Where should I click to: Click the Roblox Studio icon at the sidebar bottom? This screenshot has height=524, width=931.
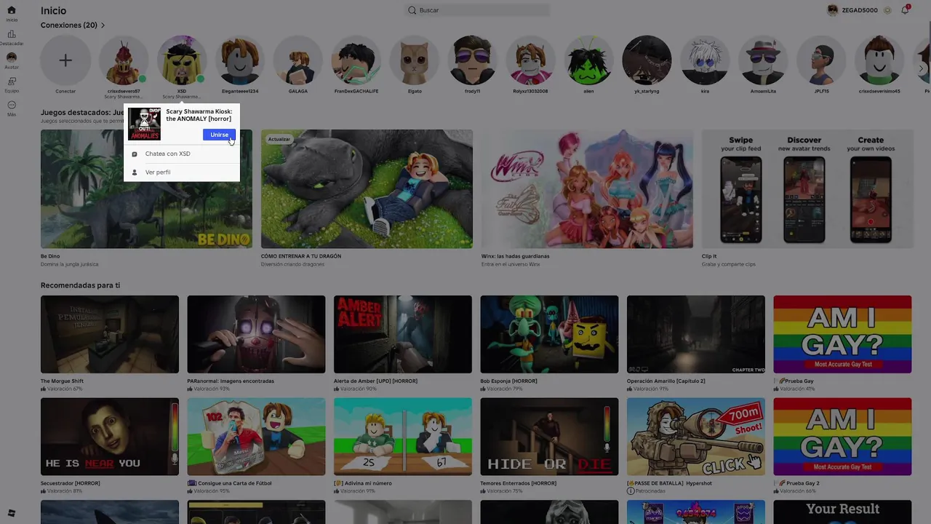[11, 513]
